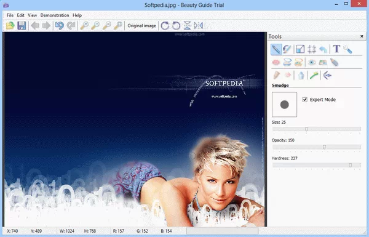Select the Lipstick lips tool
369x237 pixels.
point(276,62)
